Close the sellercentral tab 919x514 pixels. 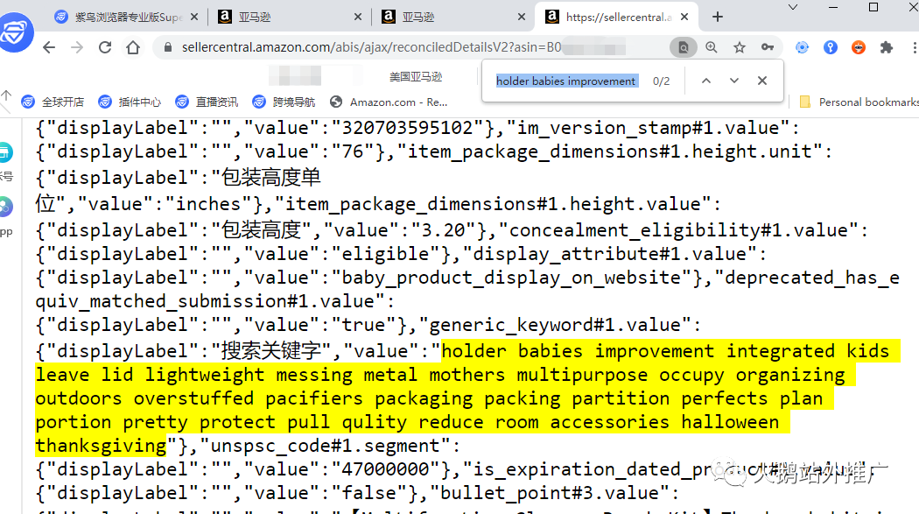pyautogui.click(x=684, y=17)
